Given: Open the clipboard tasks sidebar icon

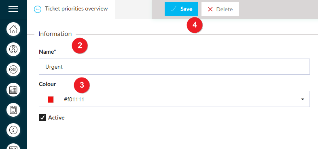Looking at the screenshot, I should 13,110.
